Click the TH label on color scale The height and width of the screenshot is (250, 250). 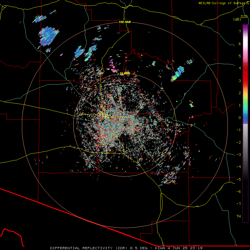tap(239, 216)
